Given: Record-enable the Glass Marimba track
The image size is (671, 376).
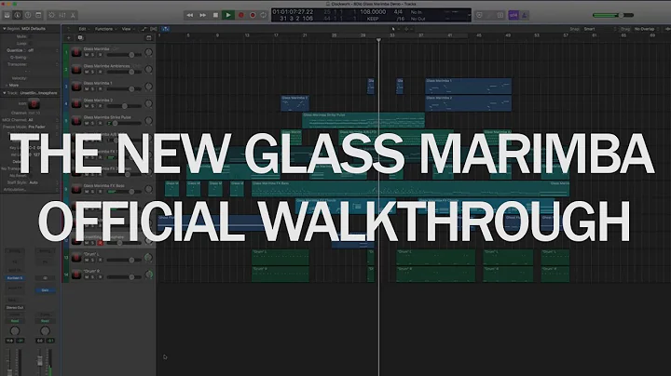Looking at the screenshot, I should (x=100, y=55).
